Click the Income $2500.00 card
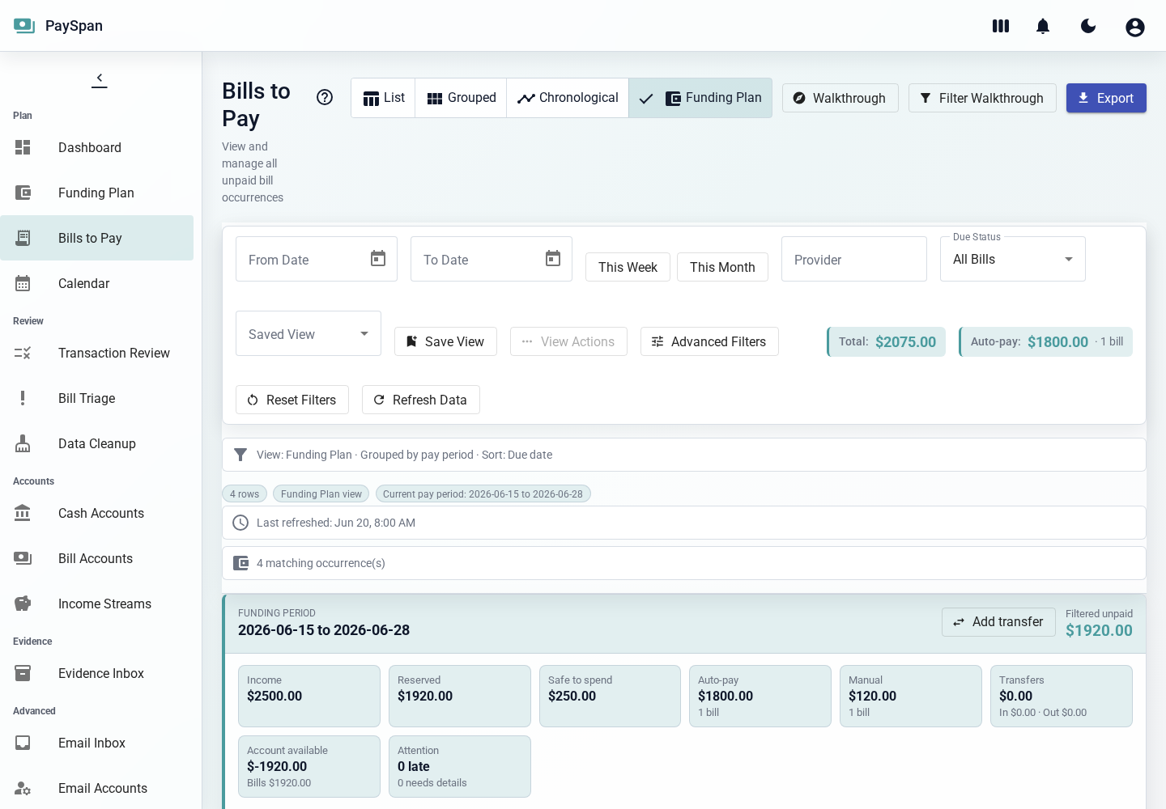 (309, 696)
